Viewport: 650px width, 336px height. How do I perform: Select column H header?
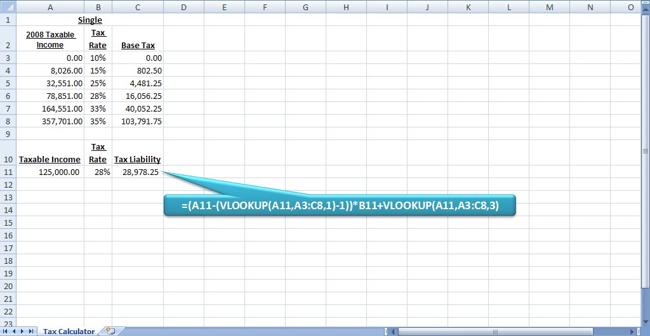tap(346, 7)
